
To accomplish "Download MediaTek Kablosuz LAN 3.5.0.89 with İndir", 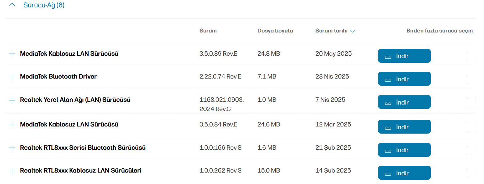I will [x=404, y=56].
